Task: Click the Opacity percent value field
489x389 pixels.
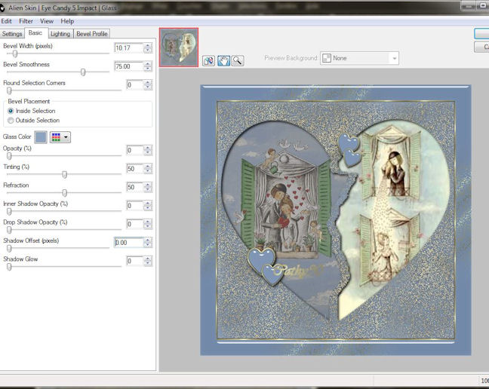Action: (x=135, y=151)
